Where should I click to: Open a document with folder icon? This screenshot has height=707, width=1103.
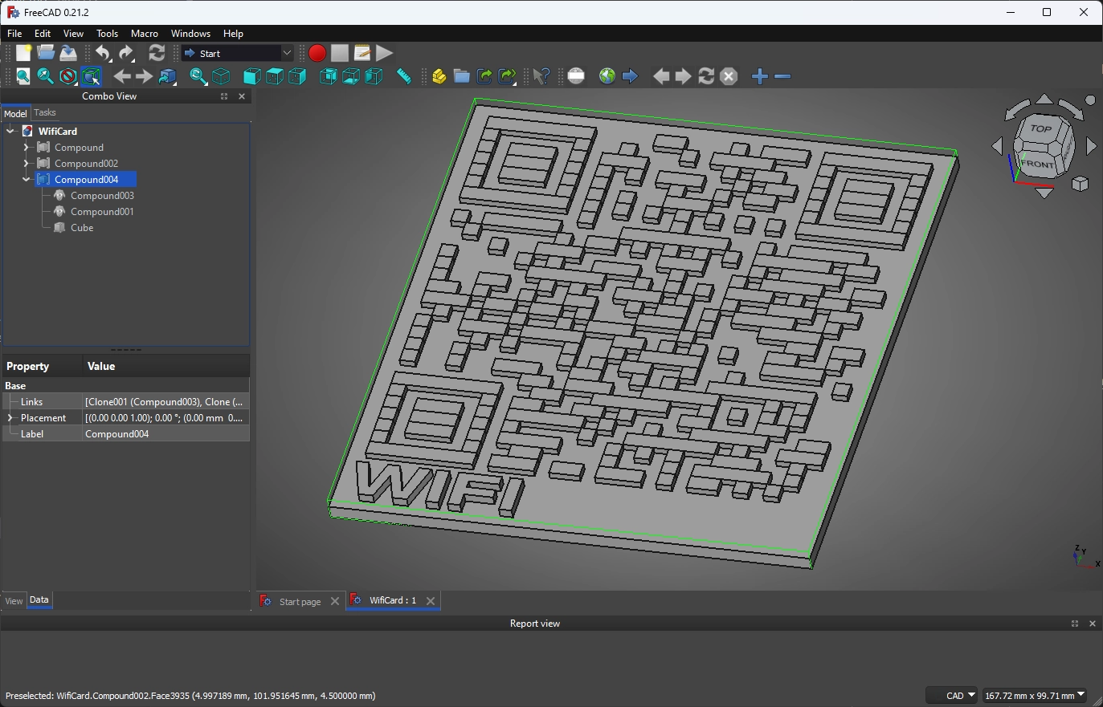click(46, 53)
